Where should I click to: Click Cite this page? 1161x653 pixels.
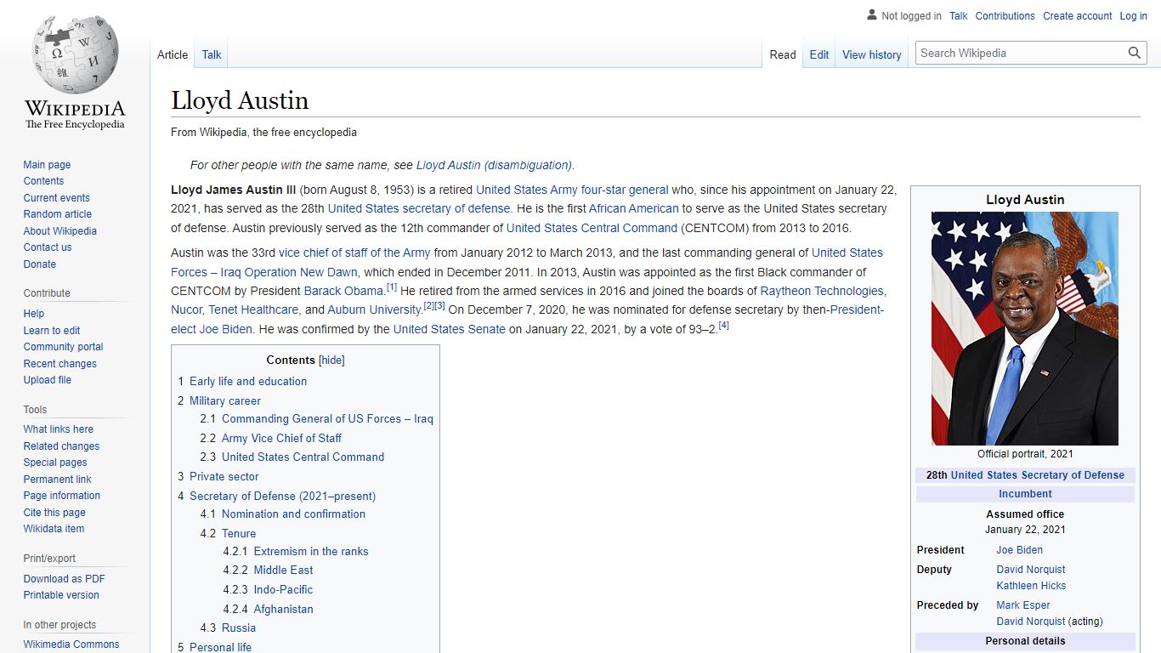[54, 513]
